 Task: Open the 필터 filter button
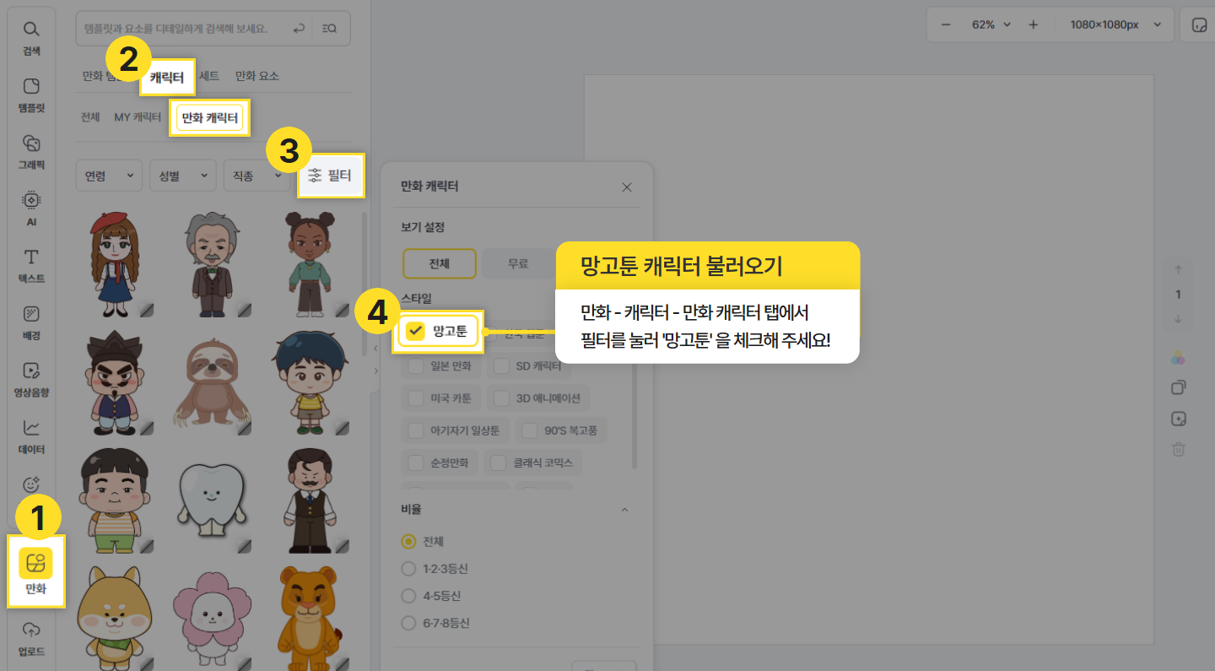coord(331,176)
